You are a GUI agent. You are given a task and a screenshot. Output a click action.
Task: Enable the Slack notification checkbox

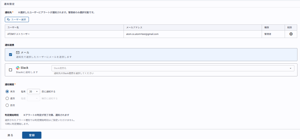pos(10,70)
